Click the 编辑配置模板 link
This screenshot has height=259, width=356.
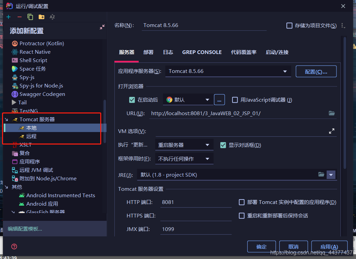click(x=26, y=229)
